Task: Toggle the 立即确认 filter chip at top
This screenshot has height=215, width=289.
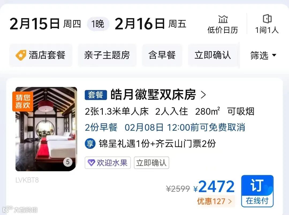Action: [213, 55]
